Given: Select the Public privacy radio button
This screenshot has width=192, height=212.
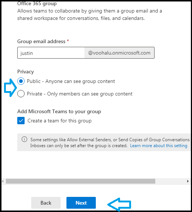Looking at the screenshot, I should point(21,81).
